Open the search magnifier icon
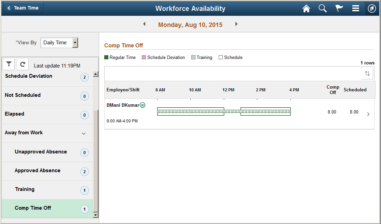 point(323,9)
